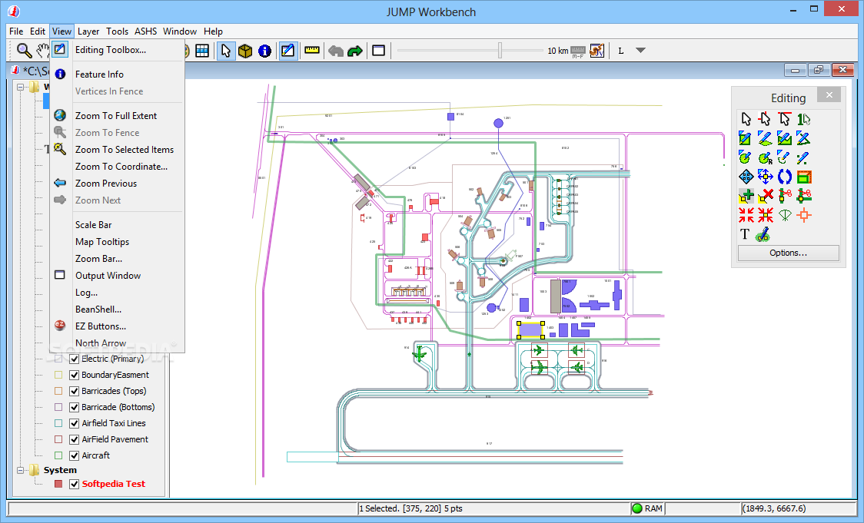Image resolution: width=864 pixels, height=523 pixels.
Task: Click the Java script icon in toolbar
Action: pyautogui.click(x=596, y=51)
